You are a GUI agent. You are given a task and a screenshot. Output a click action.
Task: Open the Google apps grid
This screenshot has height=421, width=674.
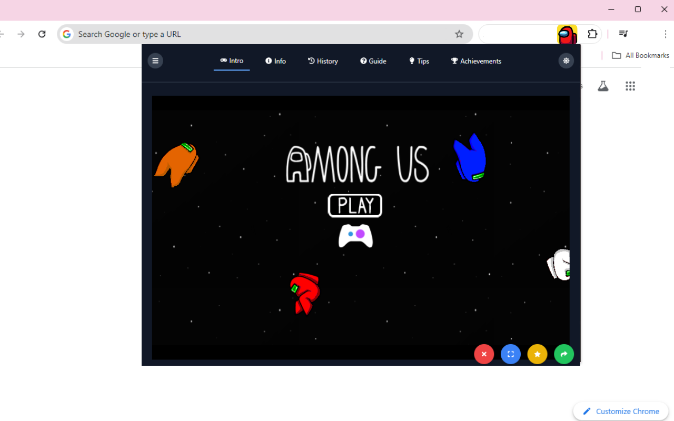click(x=630, y=86)
